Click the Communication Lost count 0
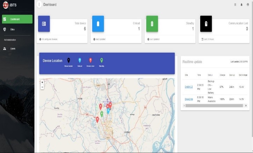Screen dimensions: 253x153 [247, 29]
